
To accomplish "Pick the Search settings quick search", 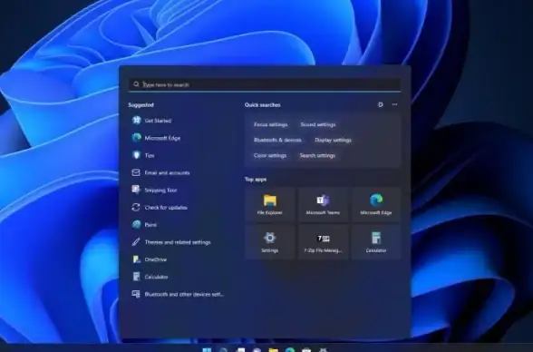I will [317, 155].
